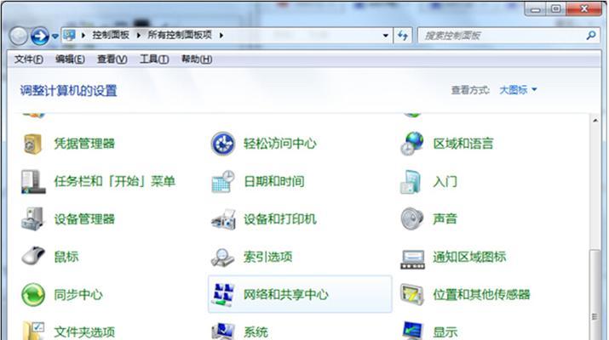This screenshot has height=340, width=609.
Task: Open the 鼠标 link
Action: (66, 257)
